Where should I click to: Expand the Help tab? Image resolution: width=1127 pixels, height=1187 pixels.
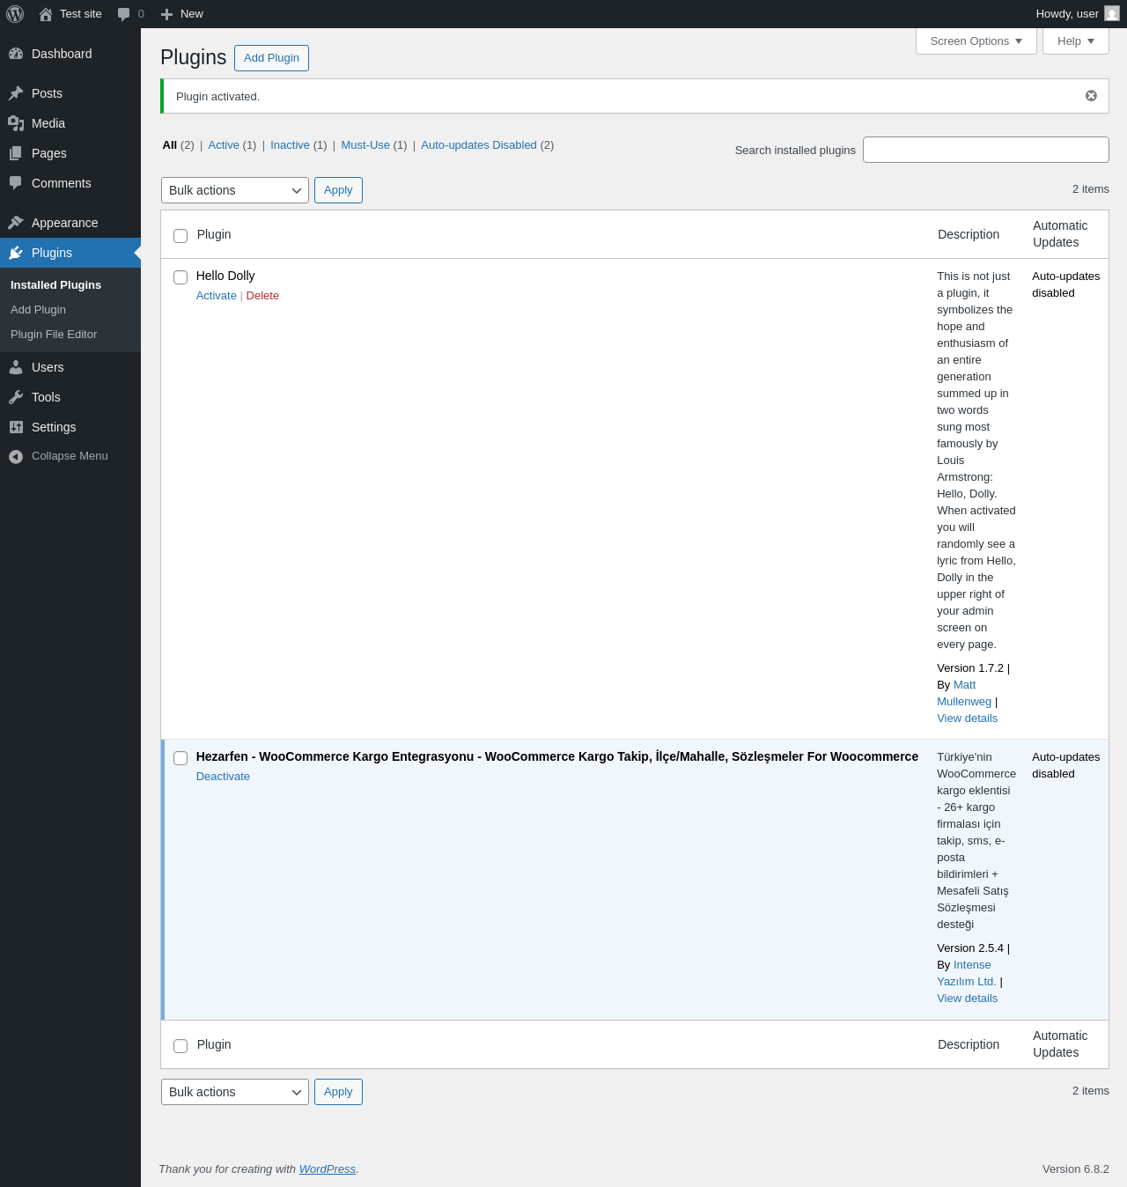coord(1076,41)
